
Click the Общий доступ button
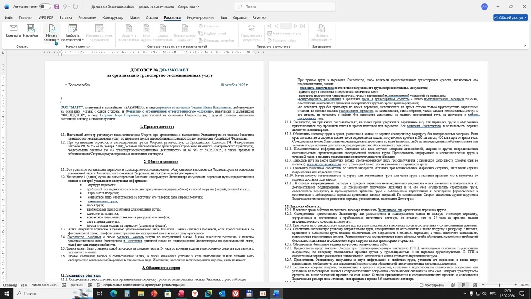[x=510, y=17]
